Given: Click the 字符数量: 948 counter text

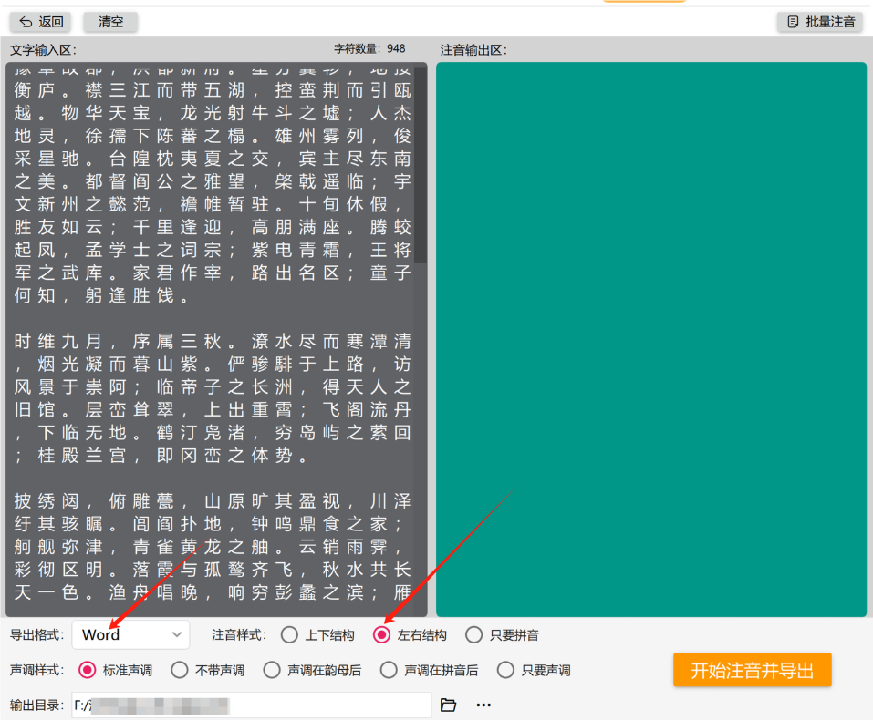Looking at the screenshot, I should click(x=369, y=49).
